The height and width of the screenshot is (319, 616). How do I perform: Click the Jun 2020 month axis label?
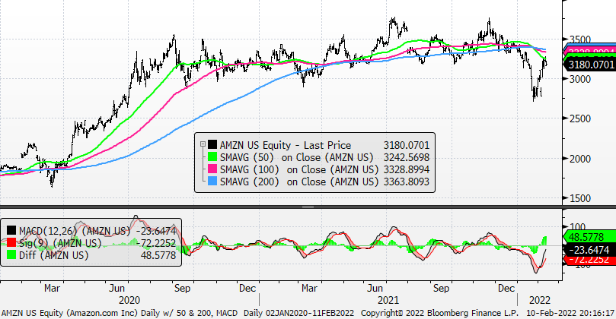(x=116, y=288)
